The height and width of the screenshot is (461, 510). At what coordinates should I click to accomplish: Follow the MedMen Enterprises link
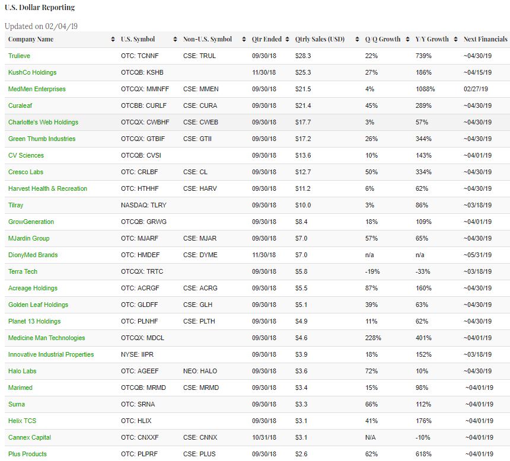click(37, 89)
